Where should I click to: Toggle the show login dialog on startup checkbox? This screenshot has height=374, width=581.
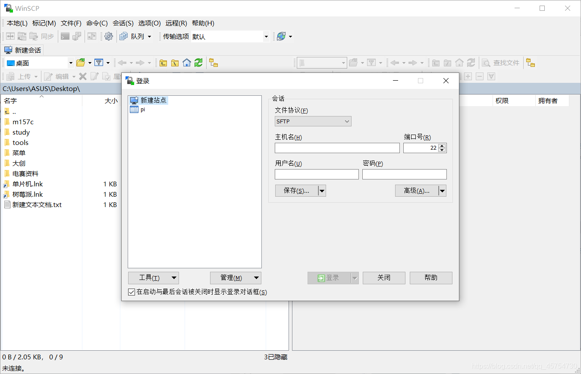(132, 292)
